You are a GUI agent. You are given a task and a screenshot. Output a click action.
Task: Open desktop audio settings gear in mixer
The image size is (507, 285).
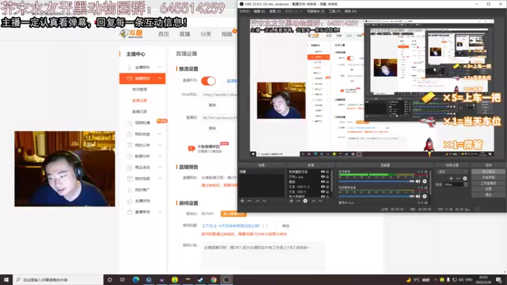pos(425,181)
